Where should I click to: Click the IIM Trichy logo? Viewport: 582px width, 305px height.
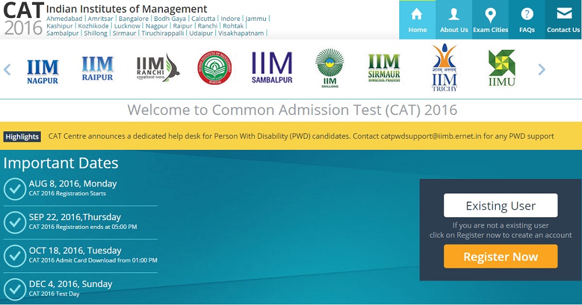pyautogui.click(x=444, y=68)
